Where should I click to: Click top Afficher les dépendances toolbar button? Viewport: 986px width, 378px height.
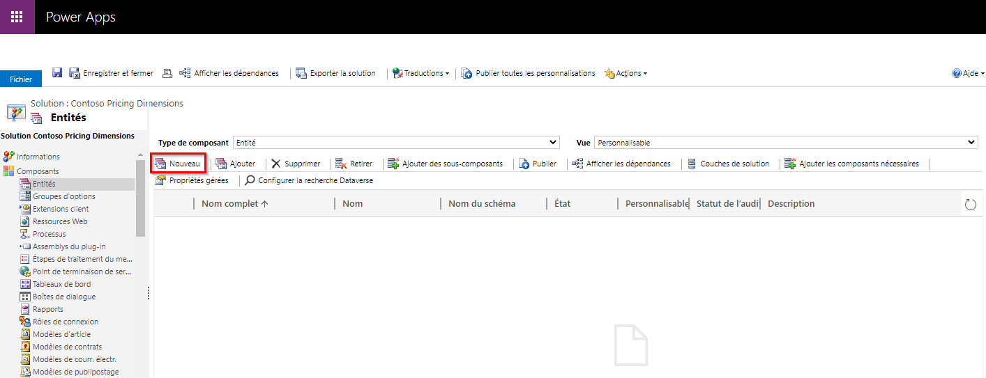pyautogui.click(x=229, y=73)
